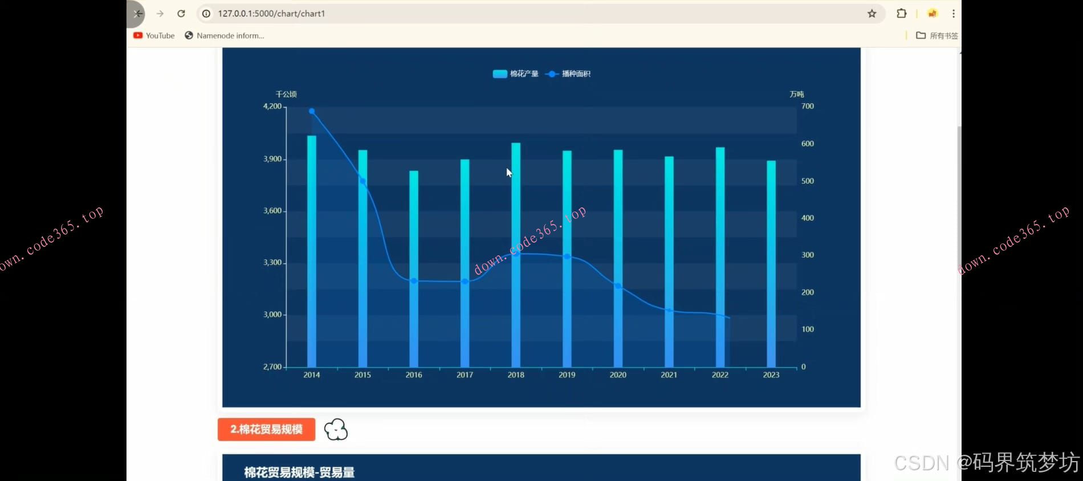Click the 2014 line data point

point(312,111)
